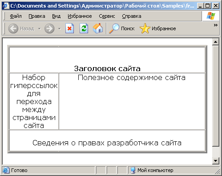Open the Сервис menu
The image size is (222, 176).
[107, 16]
